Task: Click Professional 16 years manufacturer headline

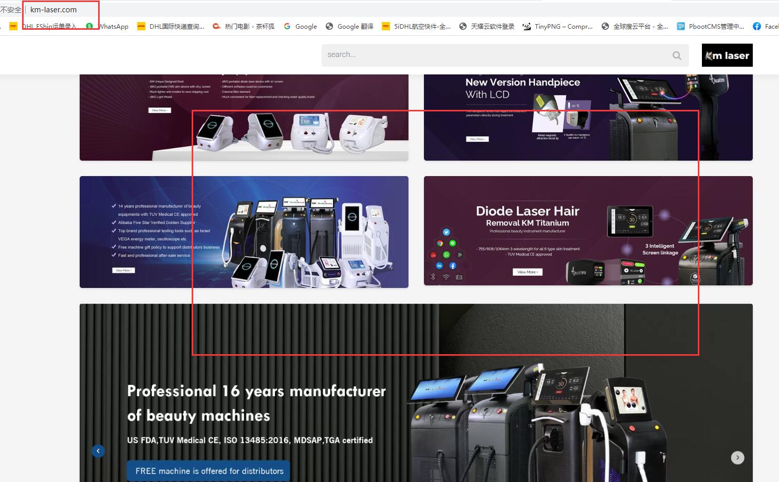Action: pyautogui.click(x=256, y=403)
